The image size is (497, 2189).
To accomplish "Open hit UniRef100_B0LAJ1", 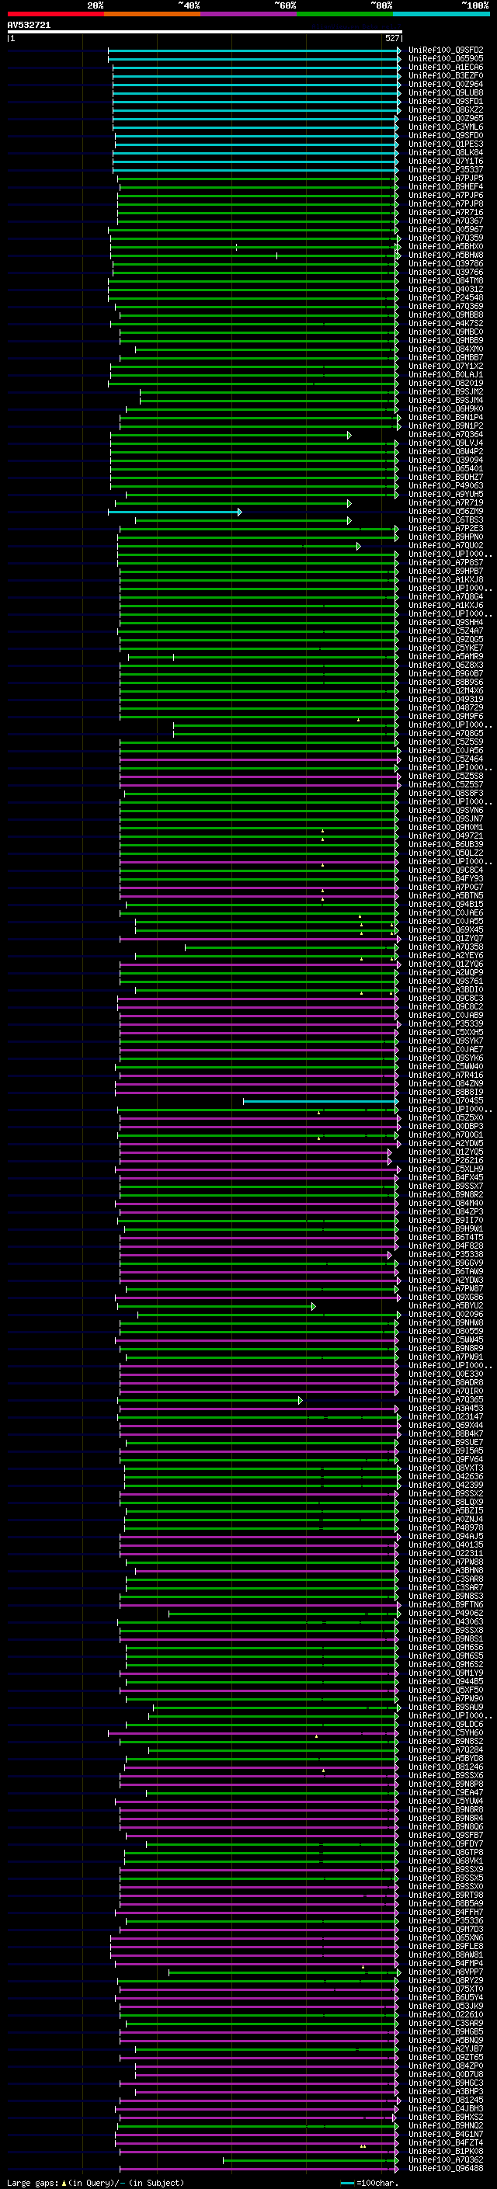I will 445,375.
